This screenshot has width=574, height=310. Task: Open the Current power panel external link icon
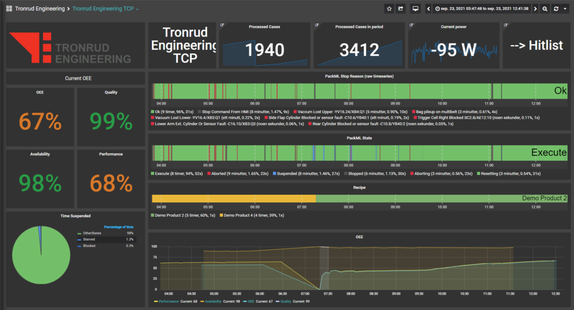point(411,25)
